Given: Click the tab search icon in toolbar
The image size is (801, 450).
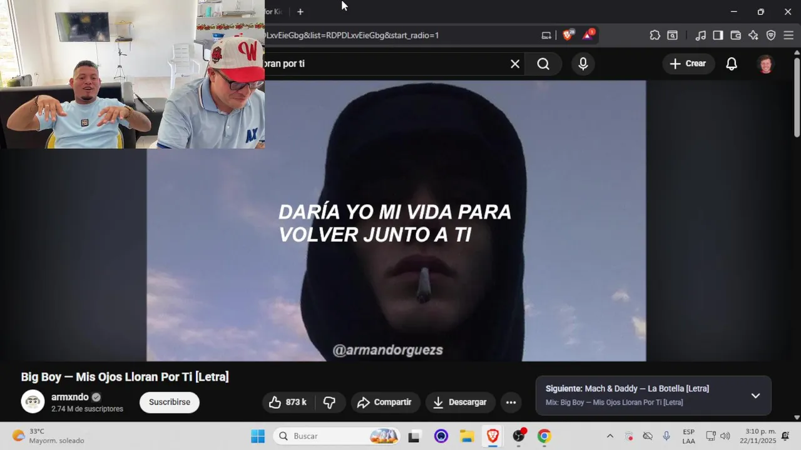Looking at the screenshot, I should pyautogui.click(x=672, y=35).
